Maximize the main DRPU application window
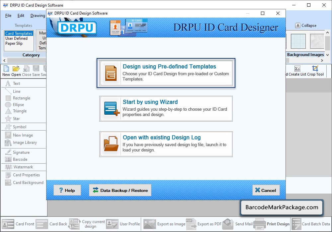This screenshot has width=332, height=232. pos(309,5)
